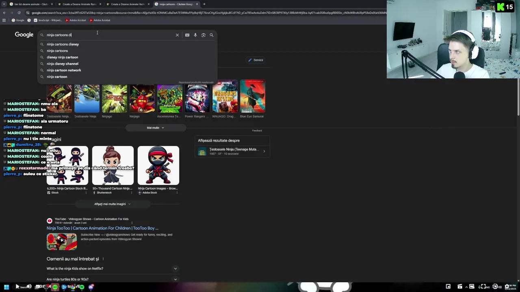
Task: Expand 'What is the ninja Kids show' question
Action: tap(113, 268)
